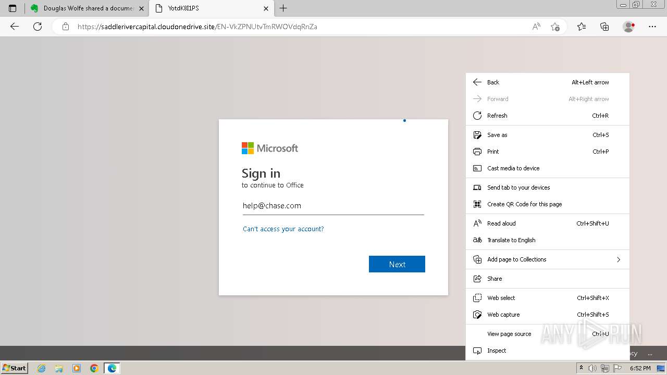Choose Refresh in the context menu
Image resolution: width=667 pixels, height=375 pixels.
548,116
